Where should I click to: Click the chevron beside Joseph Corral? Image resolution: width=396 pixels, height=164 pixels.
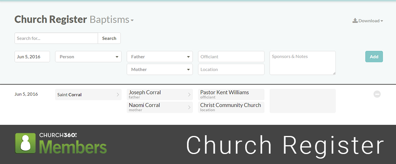click(x=189, y=94)
